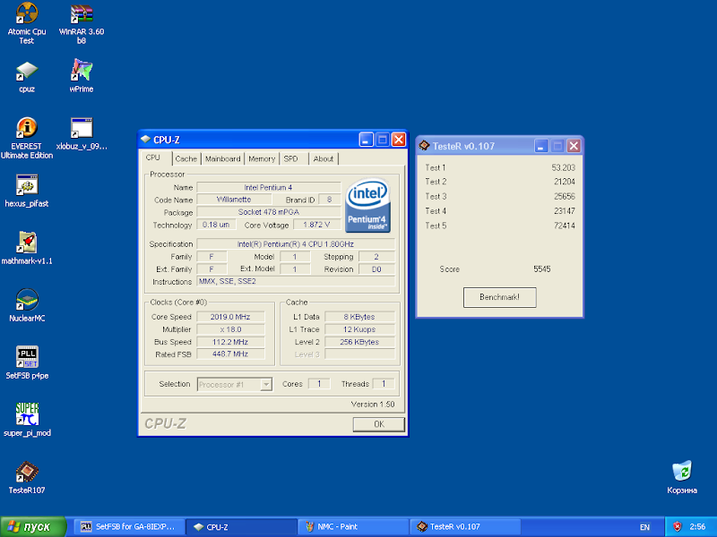Image resolution: width=717 pixels, height=537 pixels.
Task: Click the EN language indicator in tray
Action: click(644, 527)
